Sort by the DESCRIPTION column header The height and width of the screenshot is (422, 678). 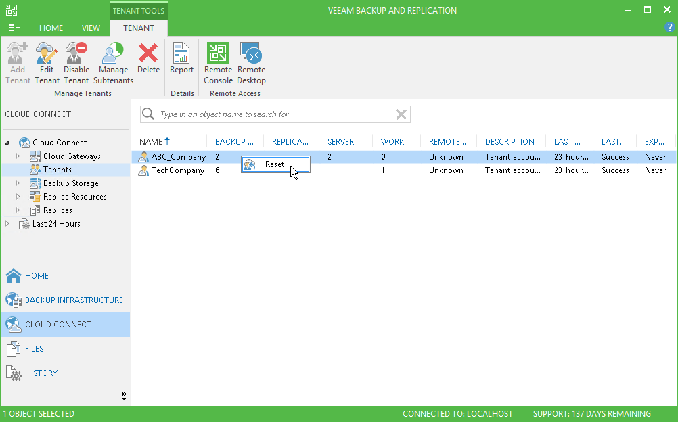coord(510,142)
